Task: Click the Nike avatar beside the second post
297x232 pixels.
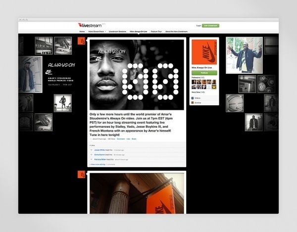Action: [x=82, y=174]
